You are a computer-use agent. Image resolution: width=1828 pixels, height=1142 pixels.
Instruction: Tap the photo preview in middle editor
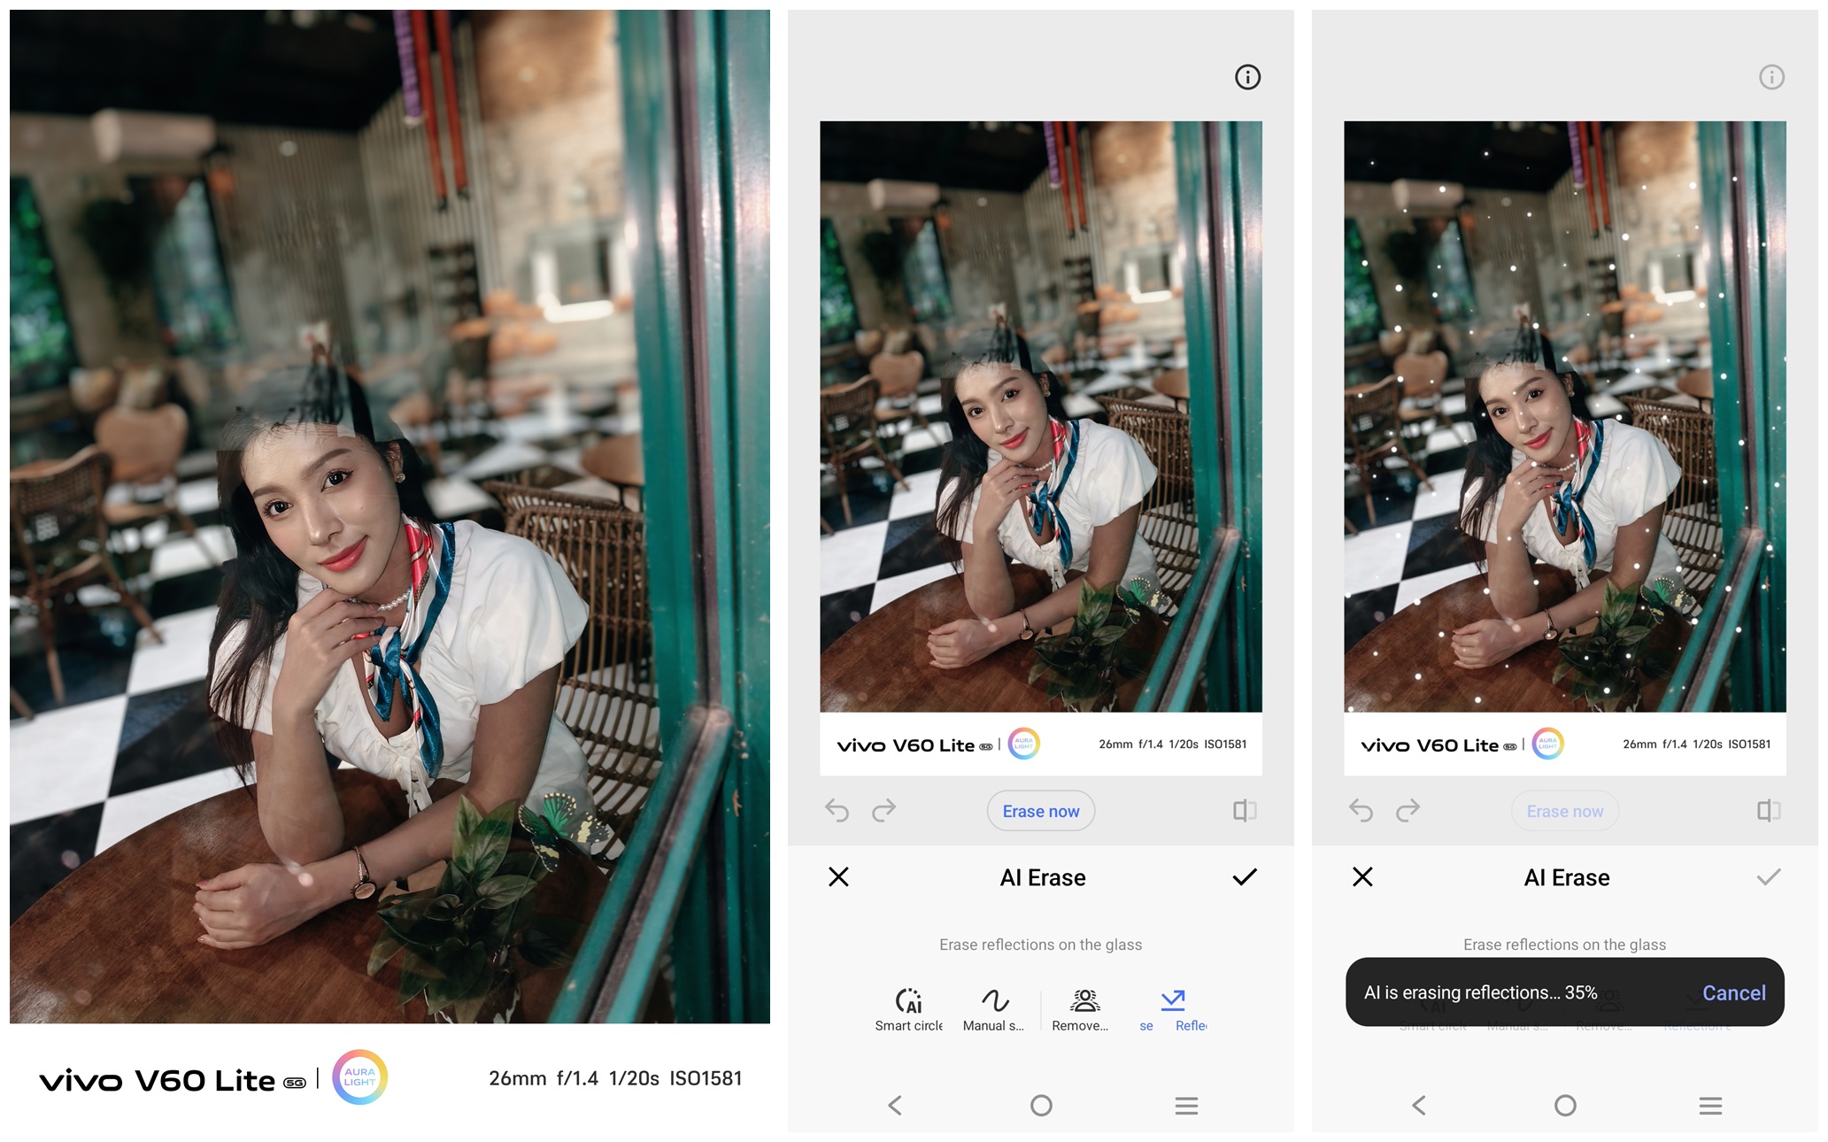tap(1040, 416)
